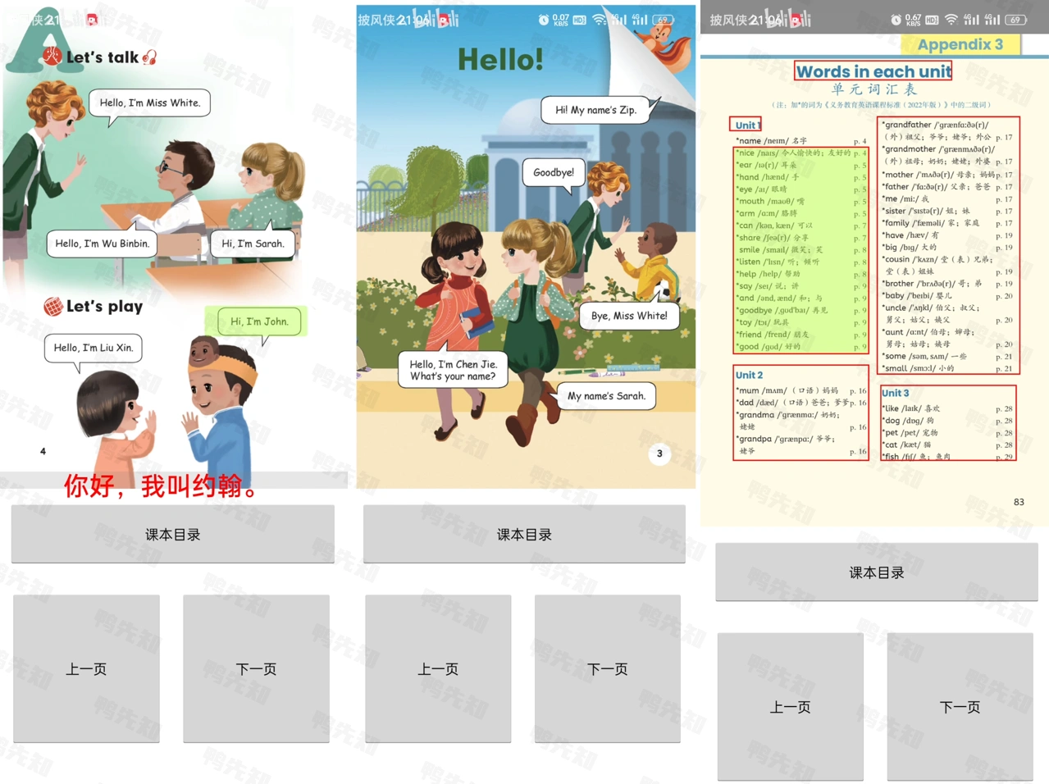Open 课本目录 below the Appendix 3 page
The height and width of the screenshot is (784, 1049).
[x=877, y=572]
